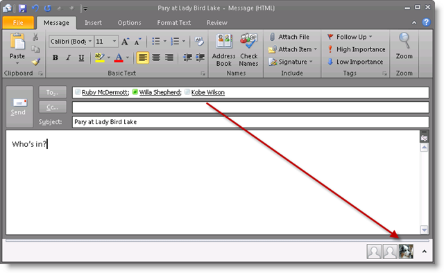Click the dog photo in People Pane
The width and height of the screenshot is (444, 273).
point(406,252)
